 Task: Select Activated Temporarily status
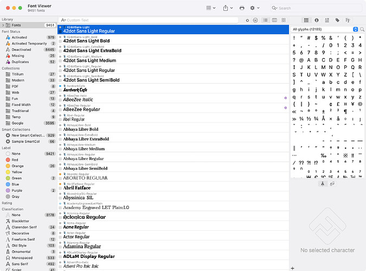[28, 43]
